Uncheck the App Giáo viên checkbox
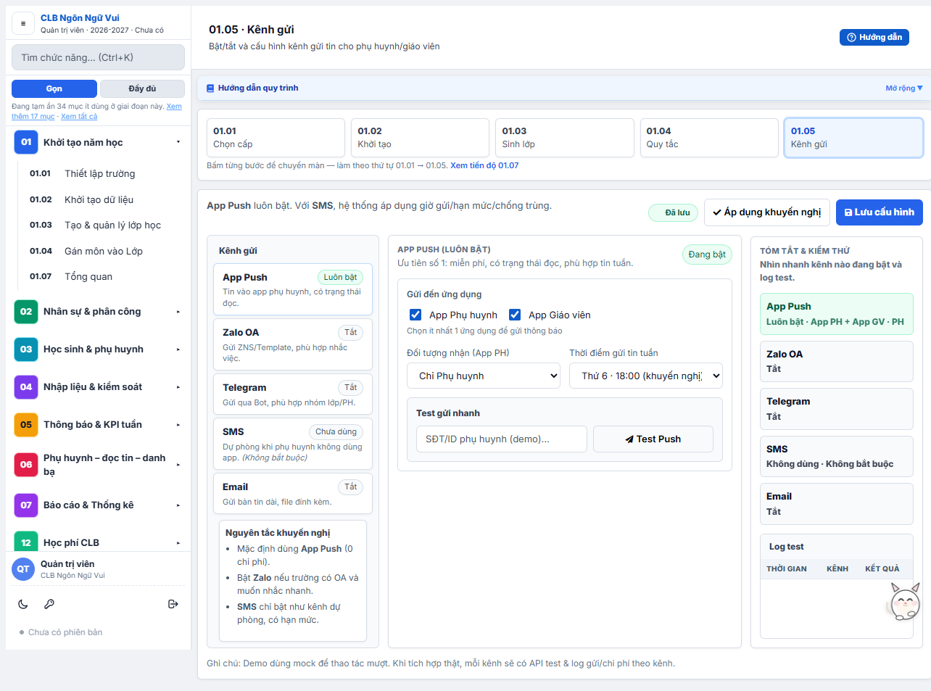 (515, 315)
